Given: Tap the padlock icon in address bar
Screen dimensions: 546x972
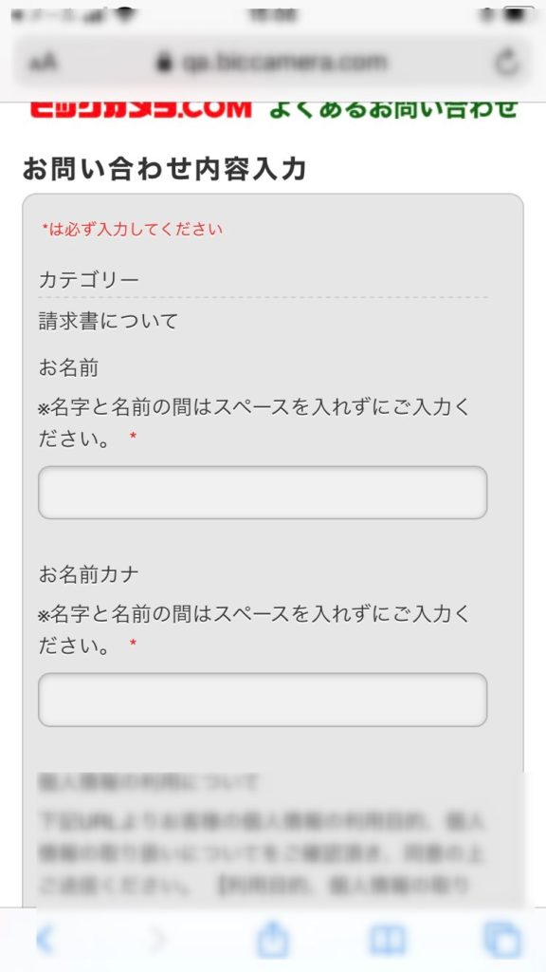Looking at the screenshot, I should [164, 62].
